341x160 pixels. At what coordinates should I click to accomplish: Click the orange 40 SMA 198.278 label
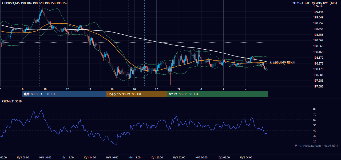click(x=282, y=63)
